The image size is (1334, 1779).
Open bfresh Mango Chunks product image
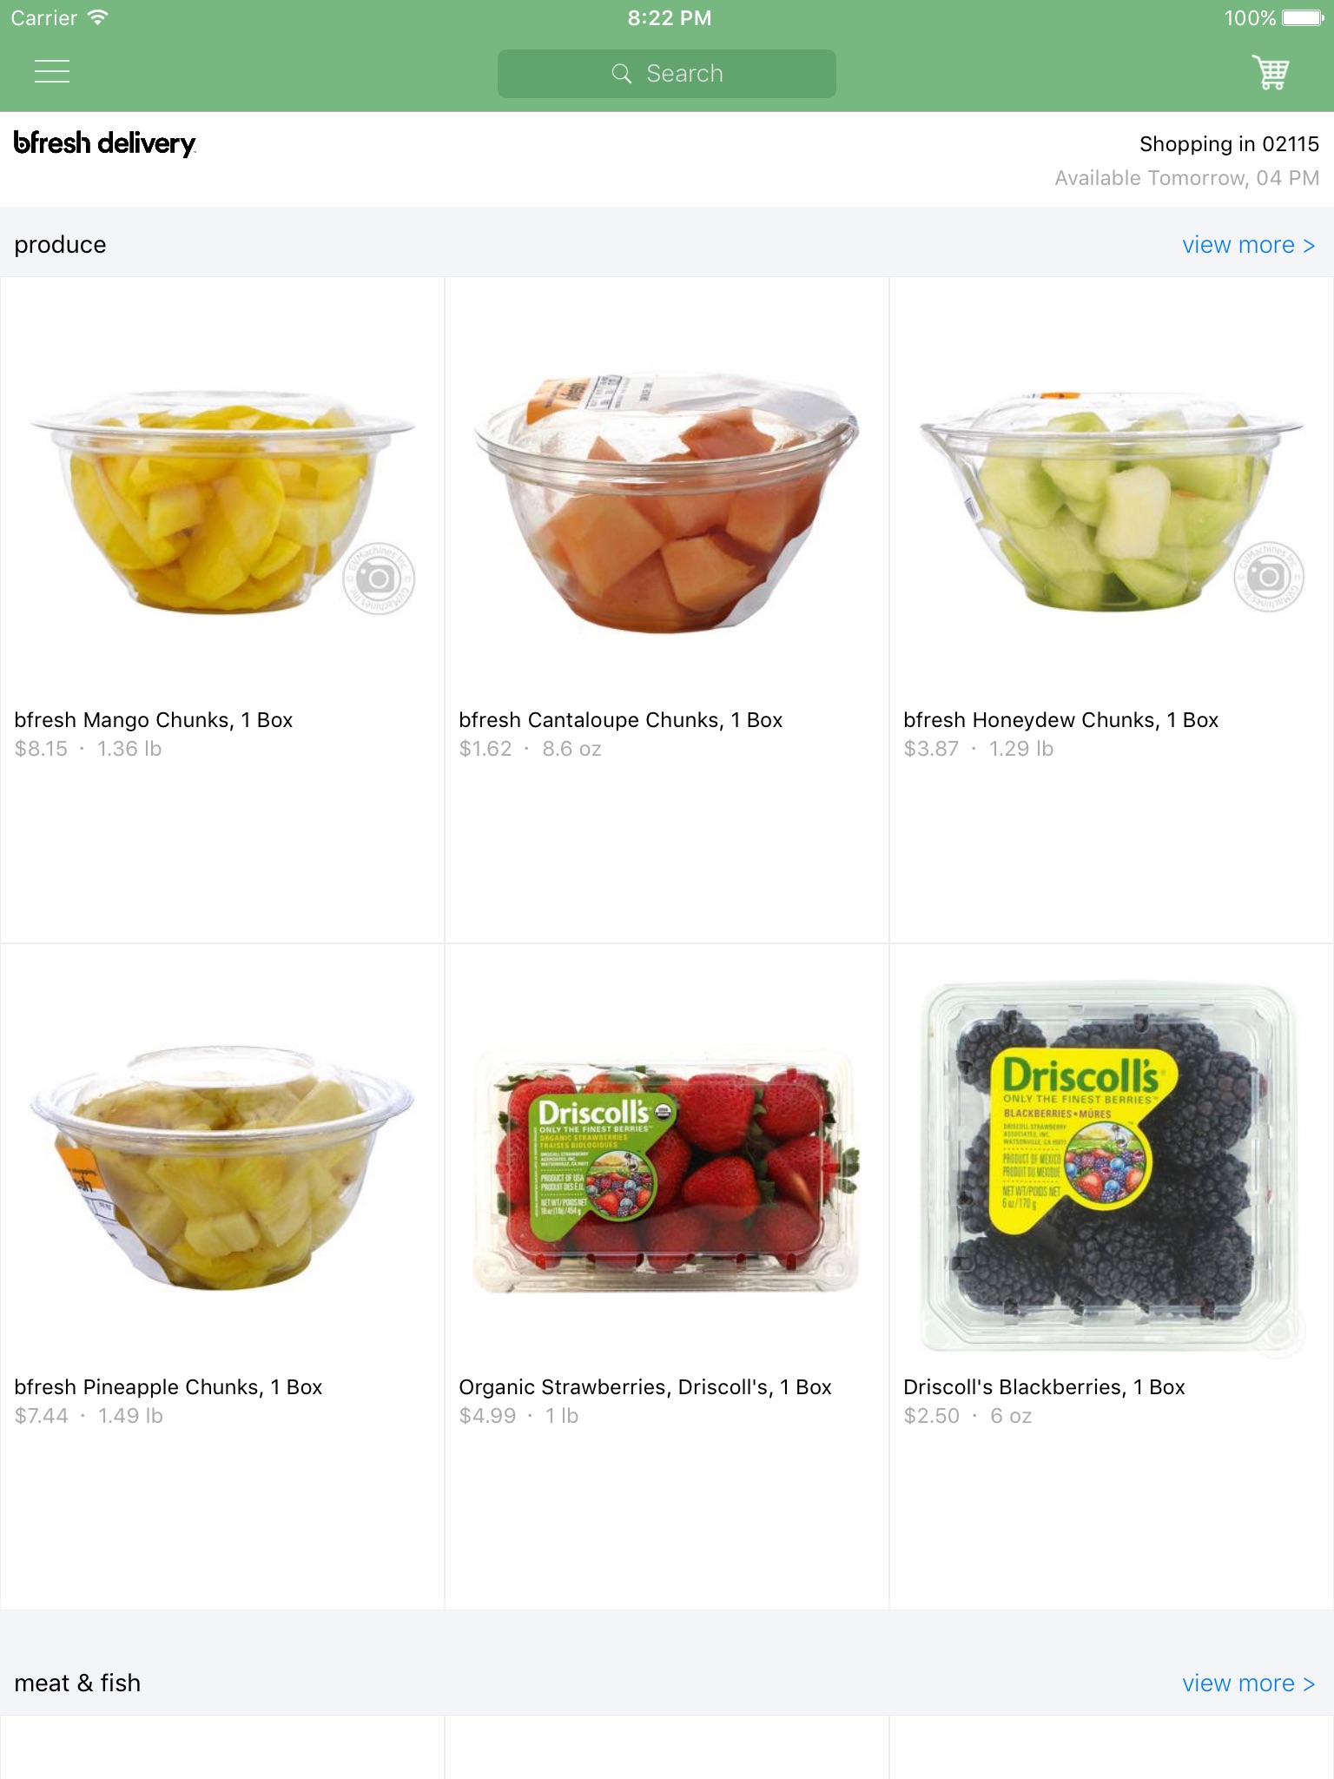222,502
